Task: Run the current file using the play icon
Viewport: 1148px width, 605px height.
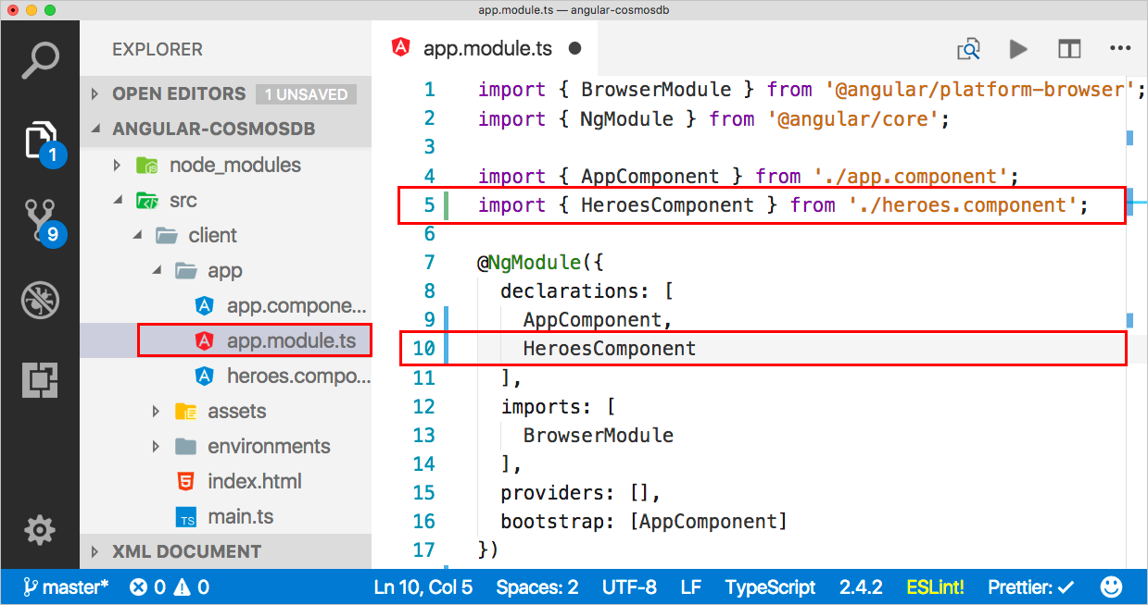Action: tap(1018, 48)
